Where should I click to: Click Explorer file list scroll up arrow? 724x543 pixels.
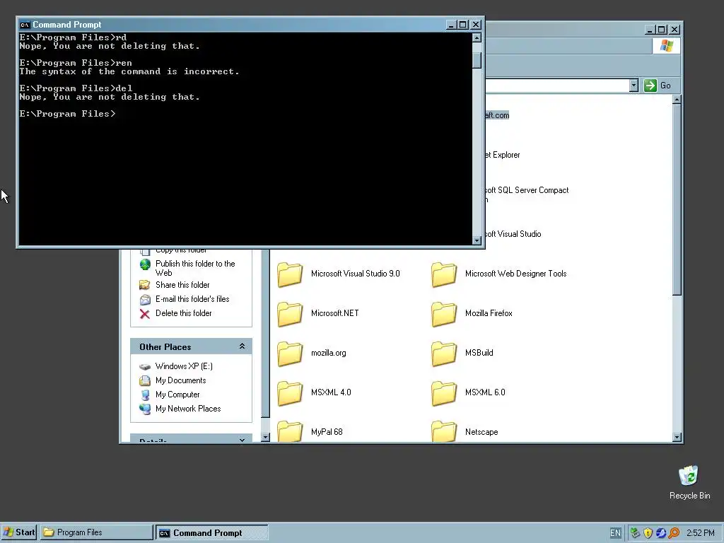(x=677, y=99)
